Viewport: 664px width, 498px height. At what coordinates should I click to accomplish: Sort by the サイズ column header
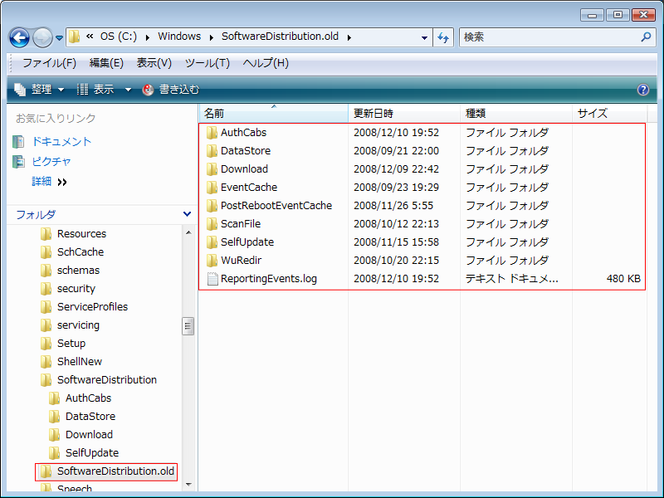point(609,114)
